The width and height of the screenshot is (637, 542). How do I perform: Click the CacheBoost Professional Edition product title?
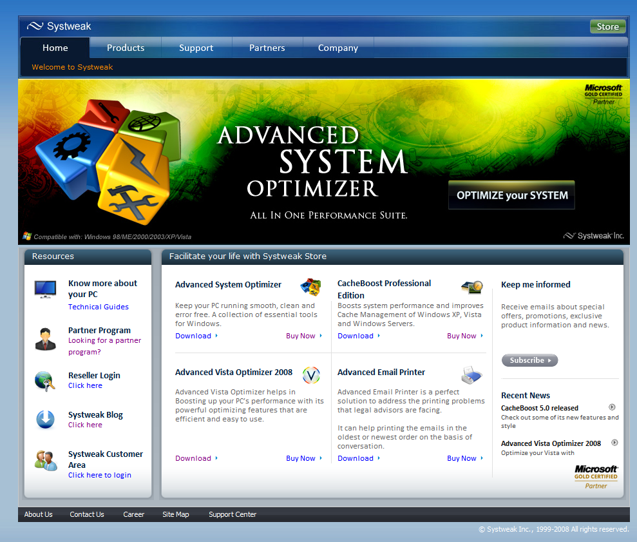(384, 289)
